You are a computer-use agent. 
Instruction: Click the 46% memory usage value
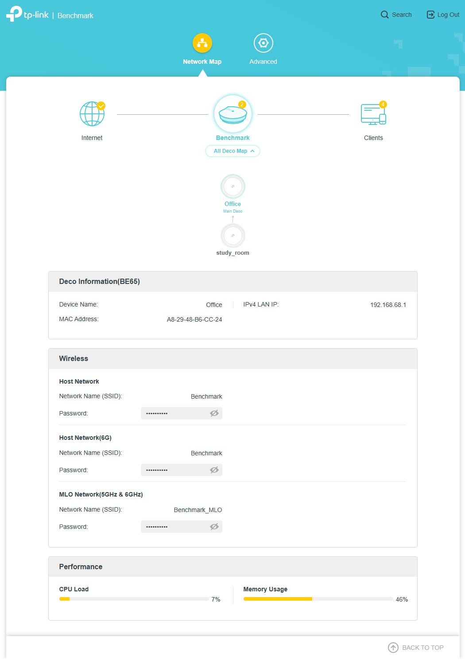pyautogui.click(x=402, y=599)
